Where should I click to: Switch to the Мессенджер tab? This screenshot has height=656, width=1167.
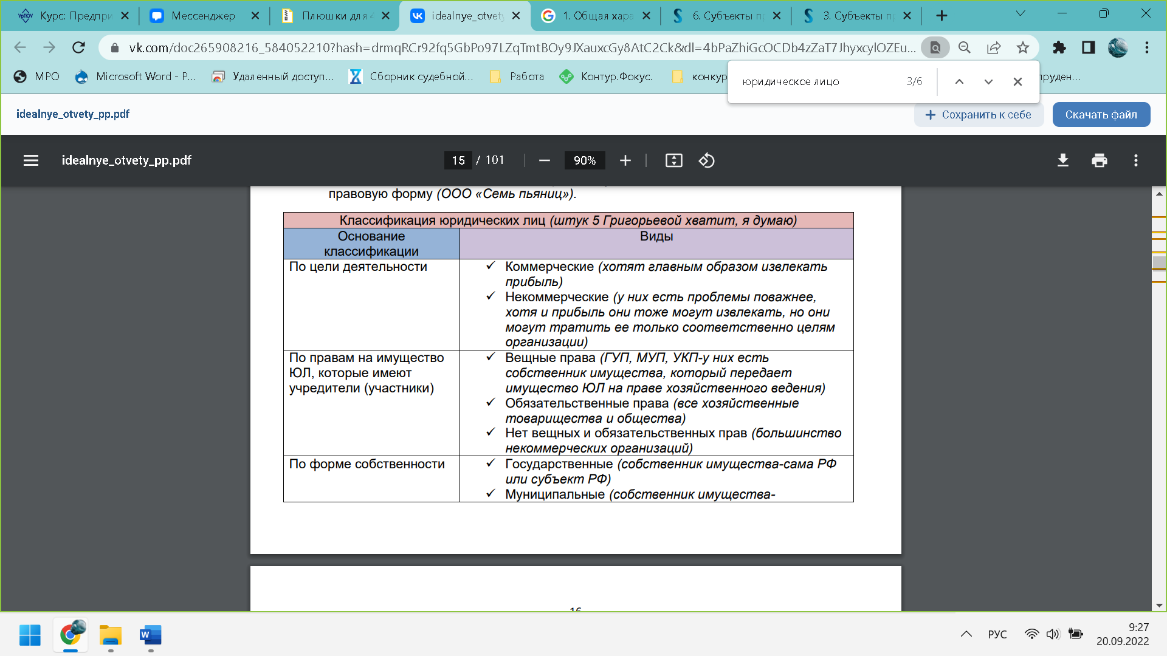[x=204, y=16]
